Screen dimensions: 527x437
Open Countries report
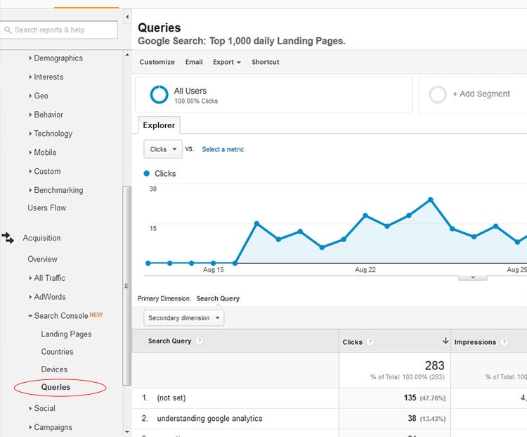point(57,352)
